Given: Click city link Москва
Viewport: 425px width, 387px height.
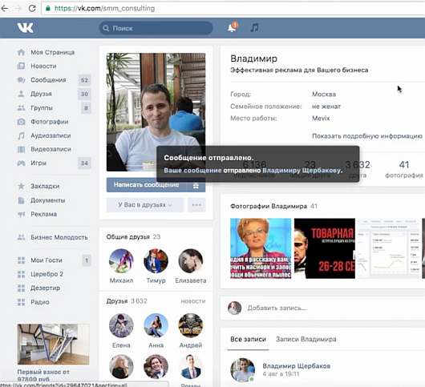Looking at the screenshot, I should click(x=324, y=95).
